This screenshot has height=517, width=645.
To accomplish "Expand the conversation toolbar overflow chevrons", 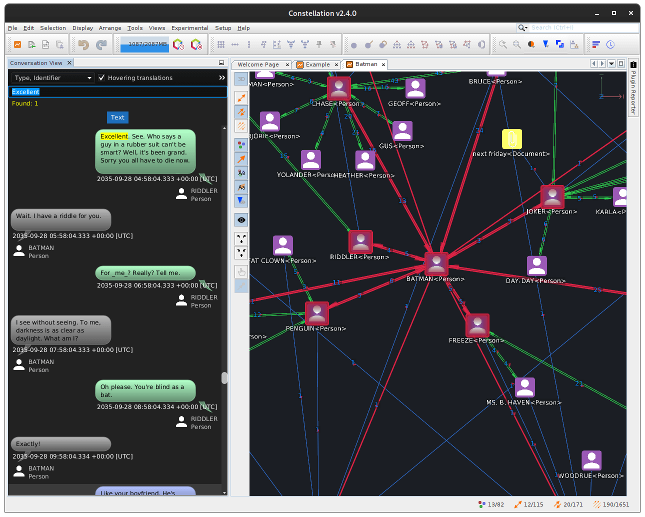I will pos(222,77).
